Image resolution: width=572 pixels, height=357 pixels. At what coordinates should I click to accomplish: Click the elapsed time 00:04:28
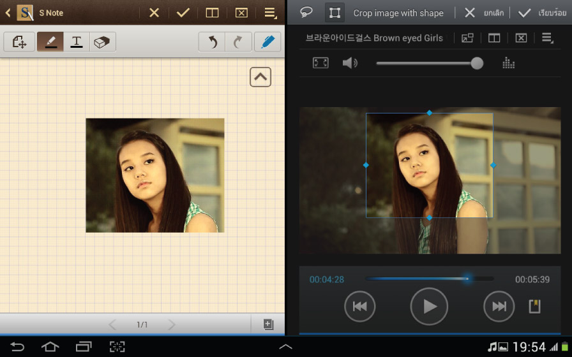(326, 279)
